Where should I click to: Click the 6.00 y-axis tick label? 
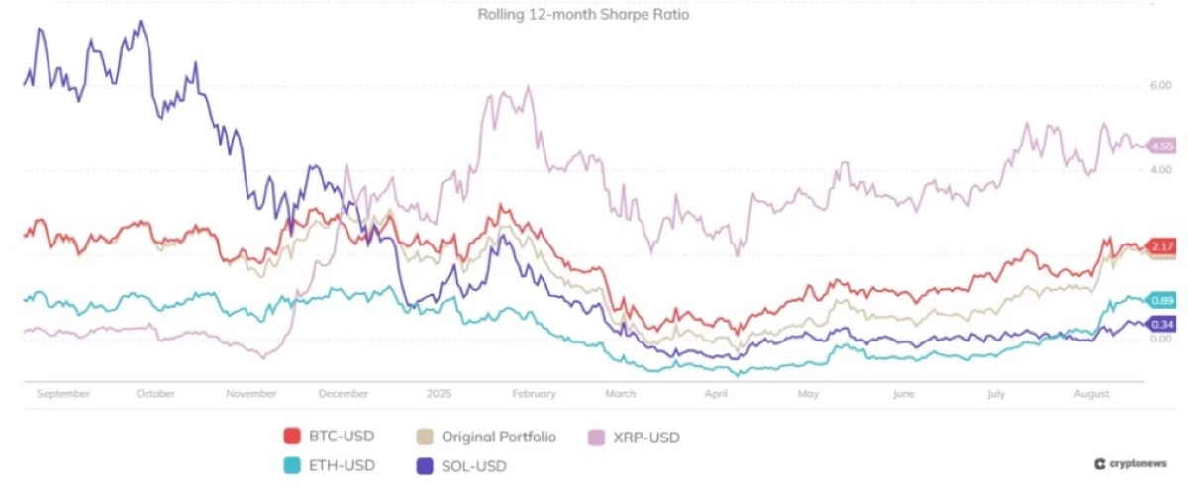click(1161, 86)
